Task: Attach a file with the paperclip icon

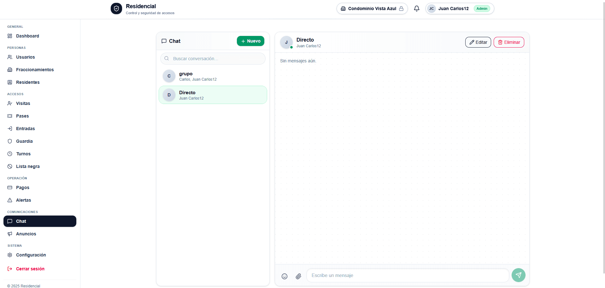Action: (x=298, y=276)
